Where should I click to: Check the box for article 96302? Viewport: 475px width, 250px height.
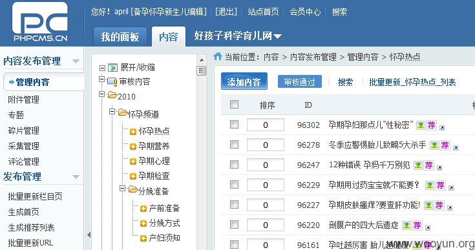pyautogui.click(x=234, y=125)
